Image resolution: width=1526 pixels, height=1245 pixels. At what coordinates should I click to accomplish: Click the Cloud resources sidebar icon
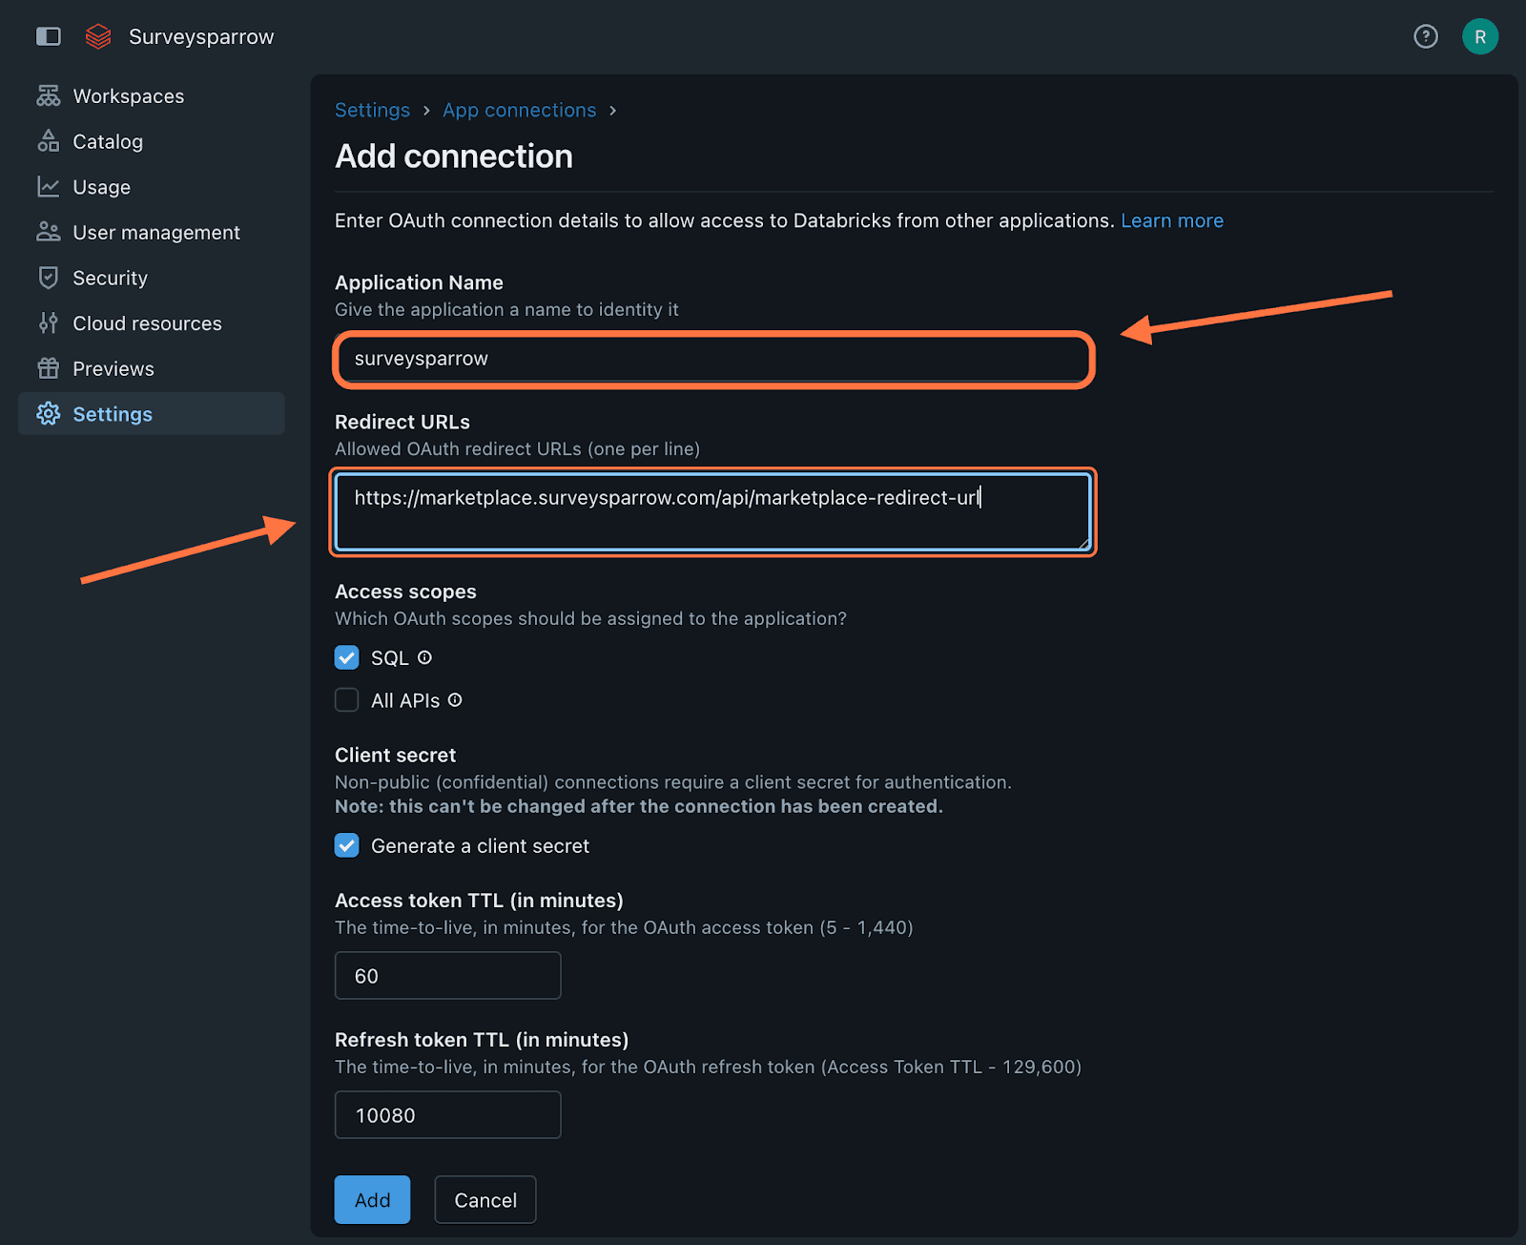click(49, 323)
